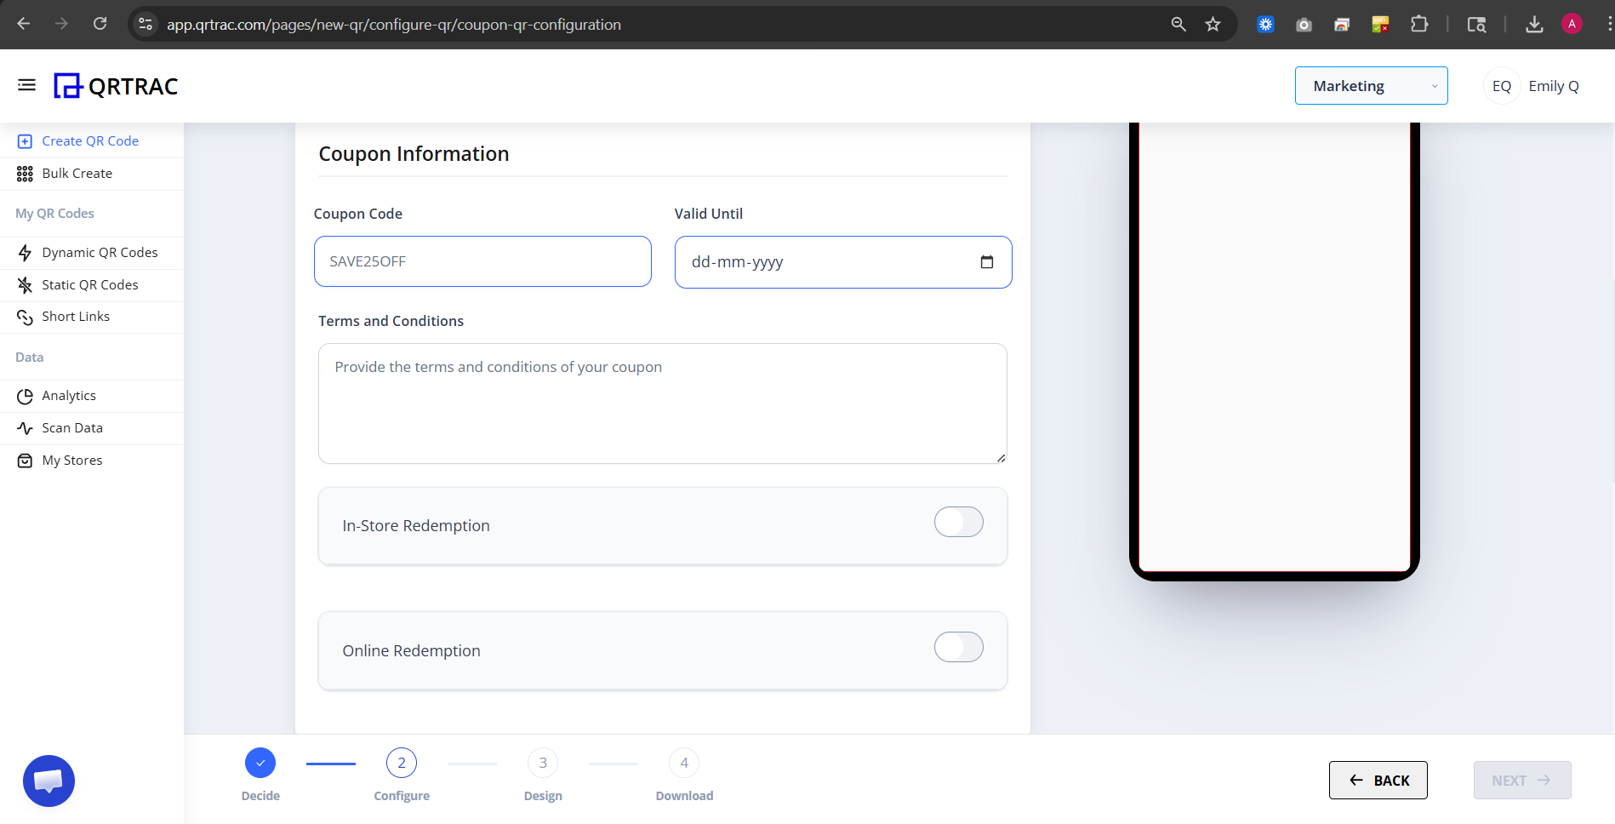This screenshot has width=1615, height=824.
Task: Enable Online Redemption
Action: point(958,647)
